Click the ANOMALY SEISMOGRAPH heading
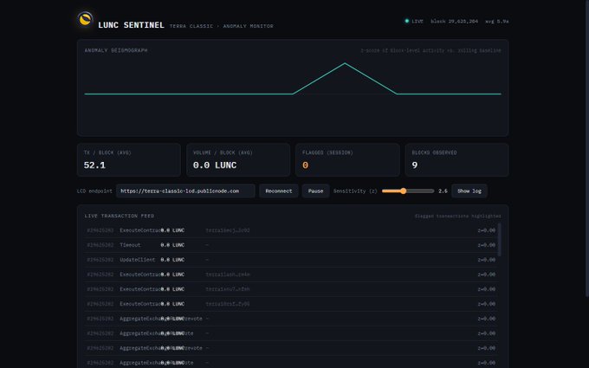This screenshot has width=589, height=368. coord(116,50)
